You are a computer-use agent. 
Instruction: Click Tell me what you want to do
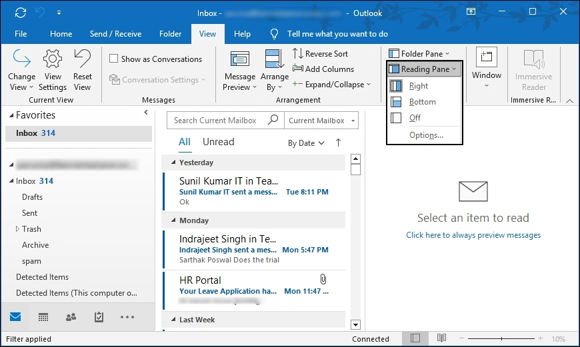tap(337, 34)
